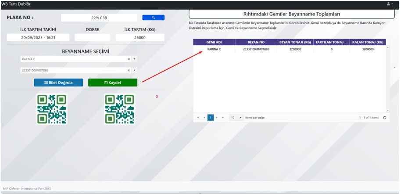Screen dimensions: 401x194
Task: Open the items per page dropdown
Action: pos(236,118)
